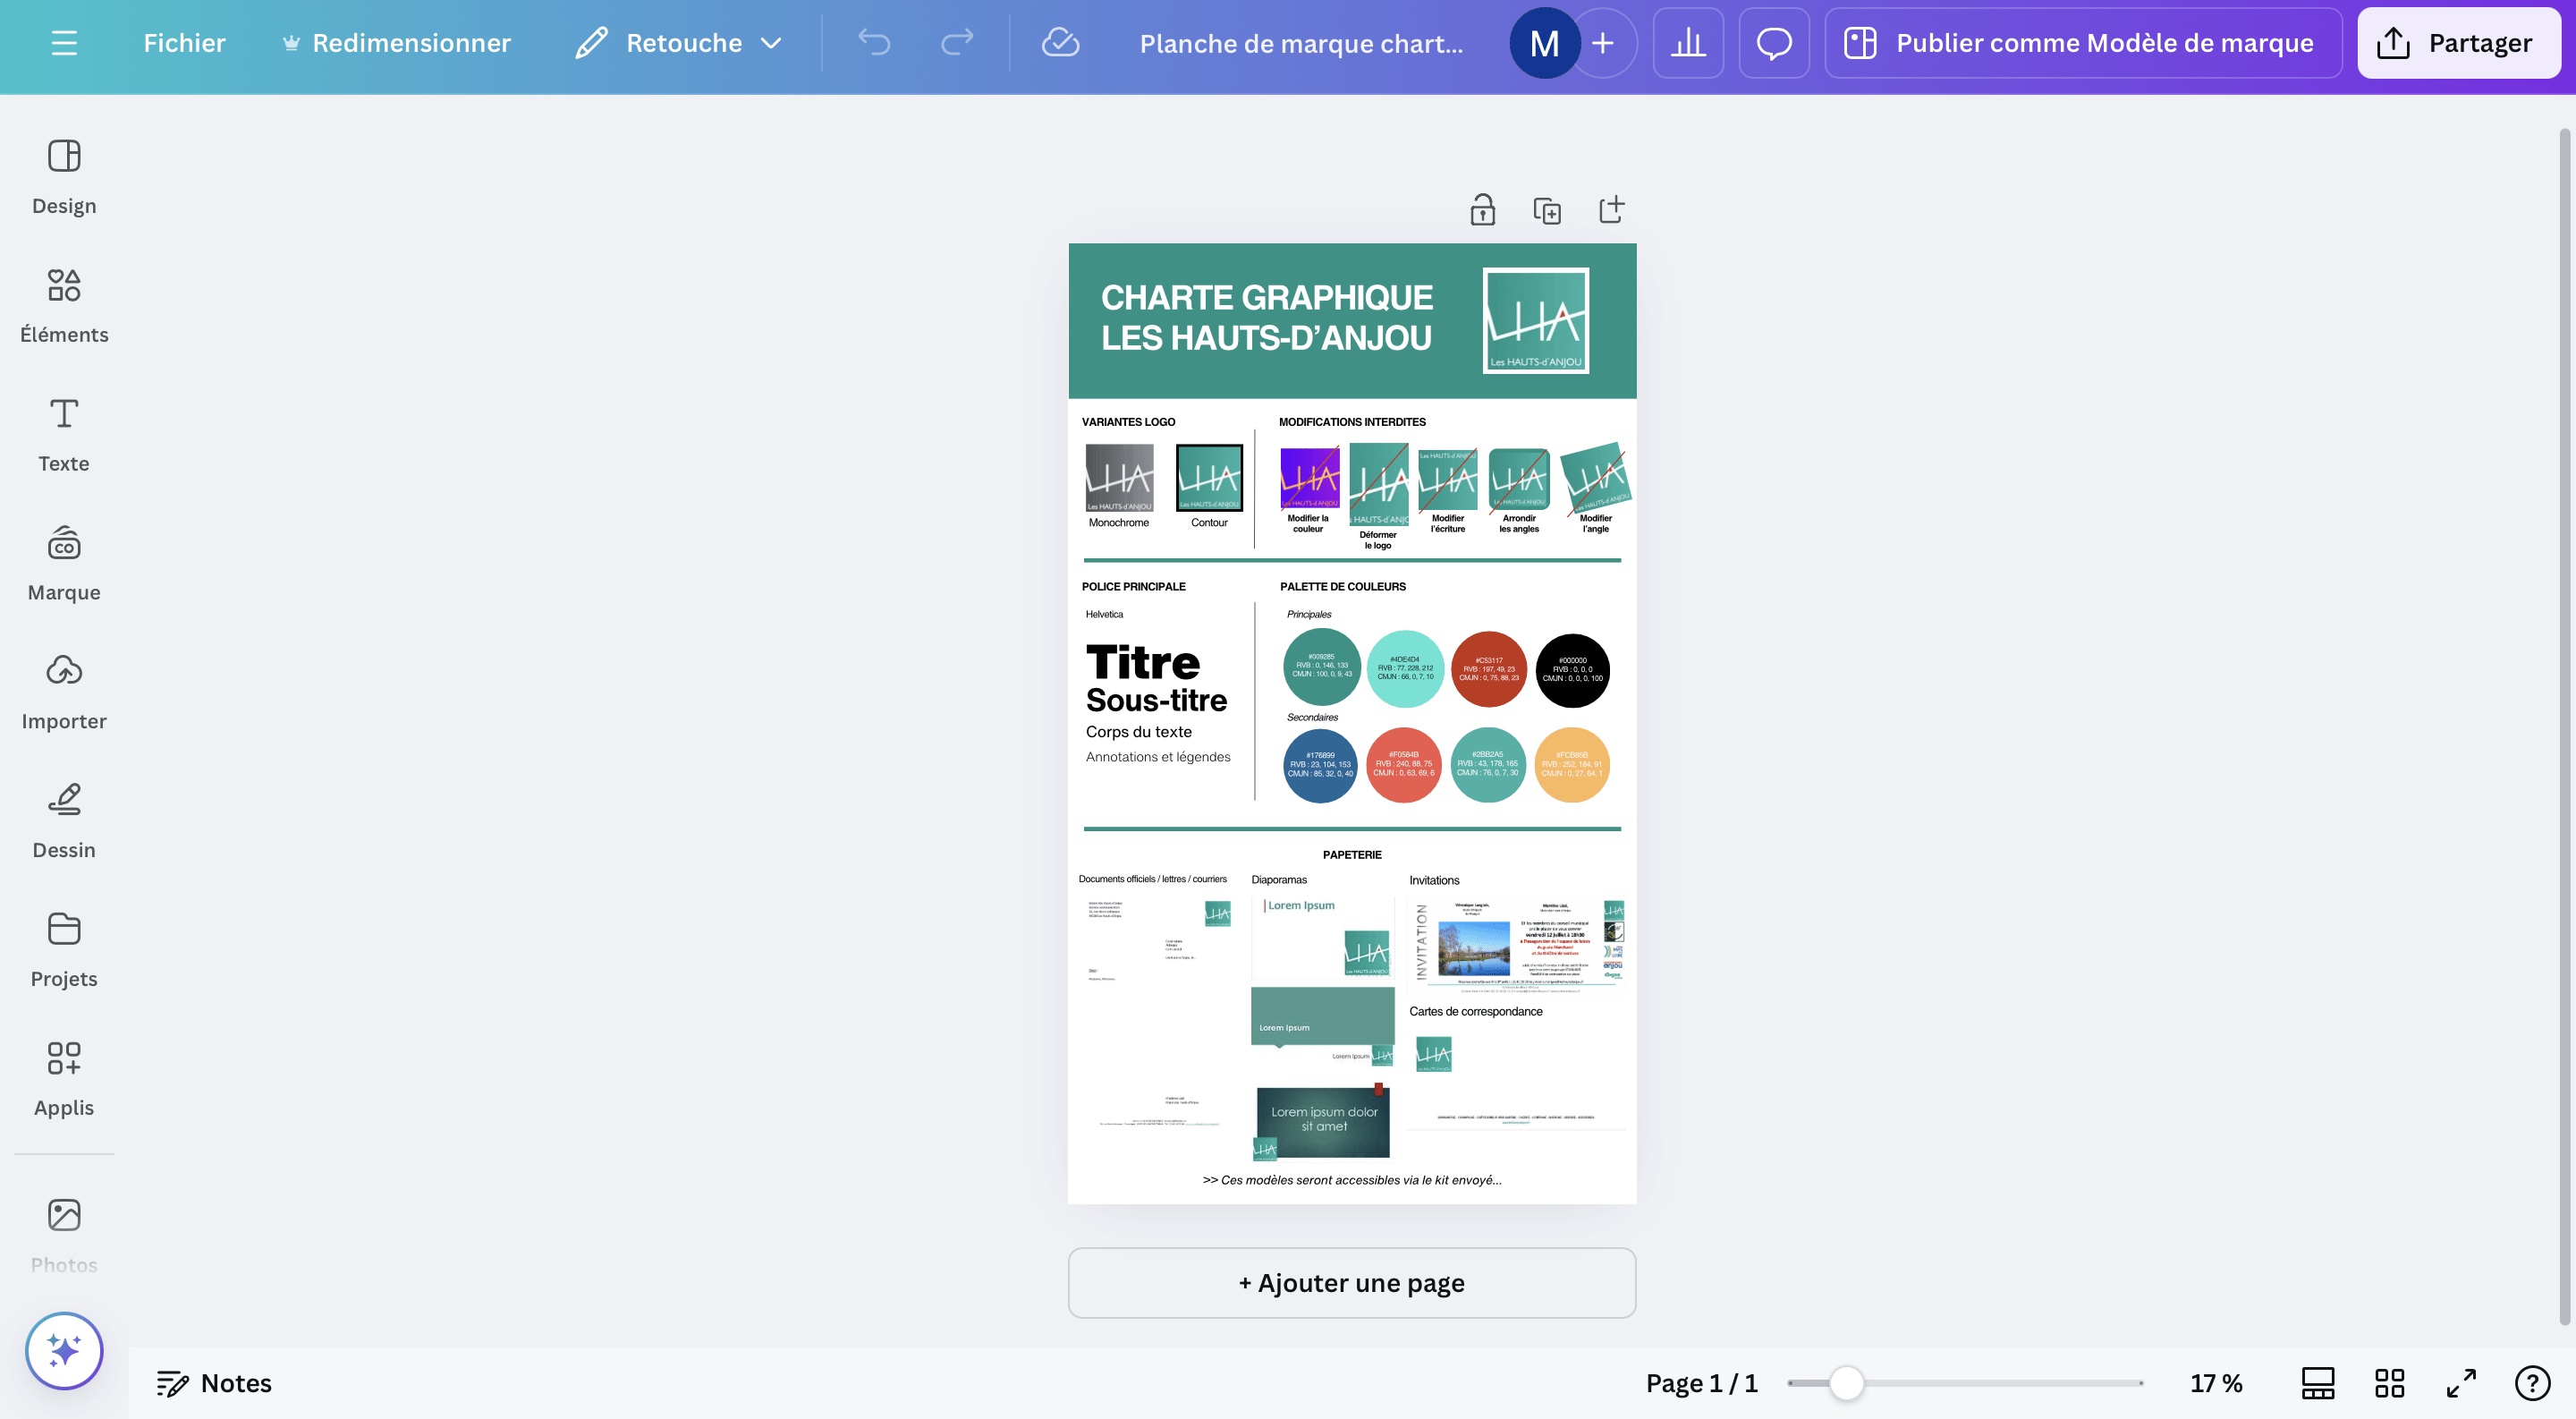Publish as Modèle de marque
Screen dimensions: 2576x1419
(2083, 43)
